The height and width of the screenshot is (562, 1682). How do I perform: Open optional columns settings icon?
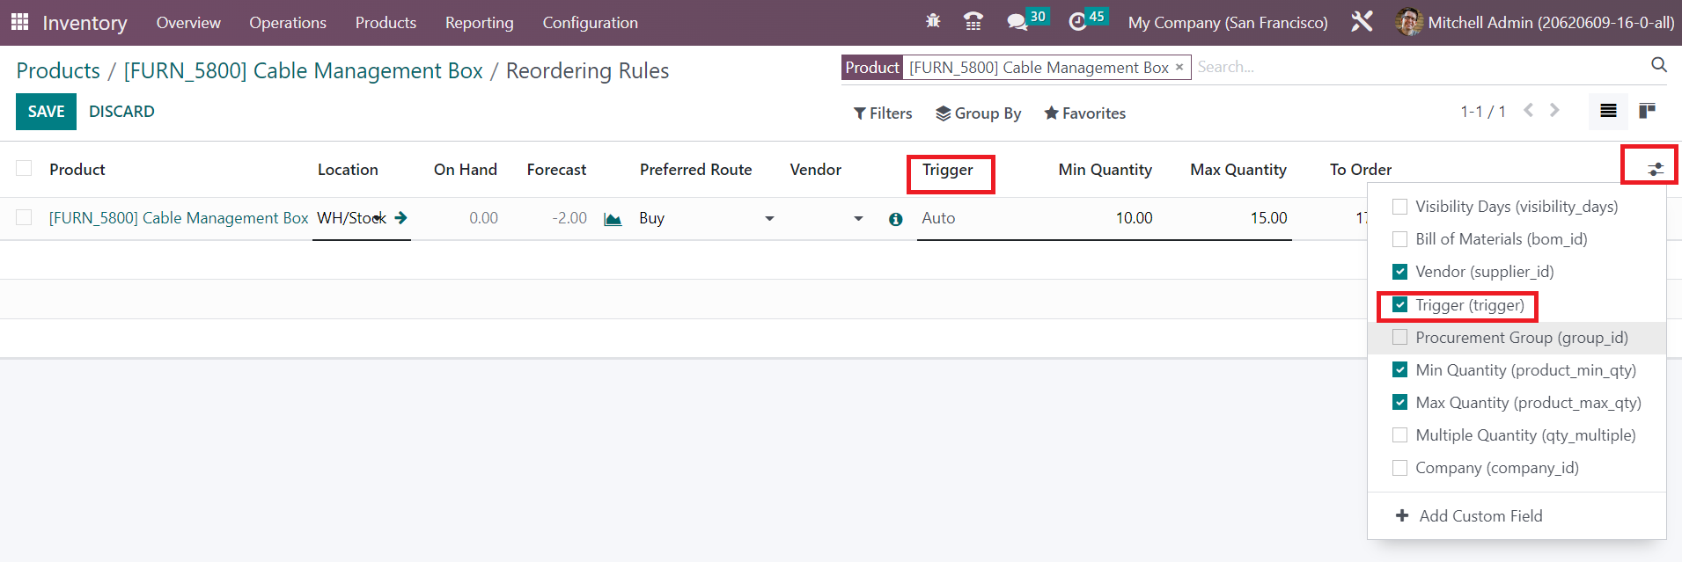click(1655, 169)
